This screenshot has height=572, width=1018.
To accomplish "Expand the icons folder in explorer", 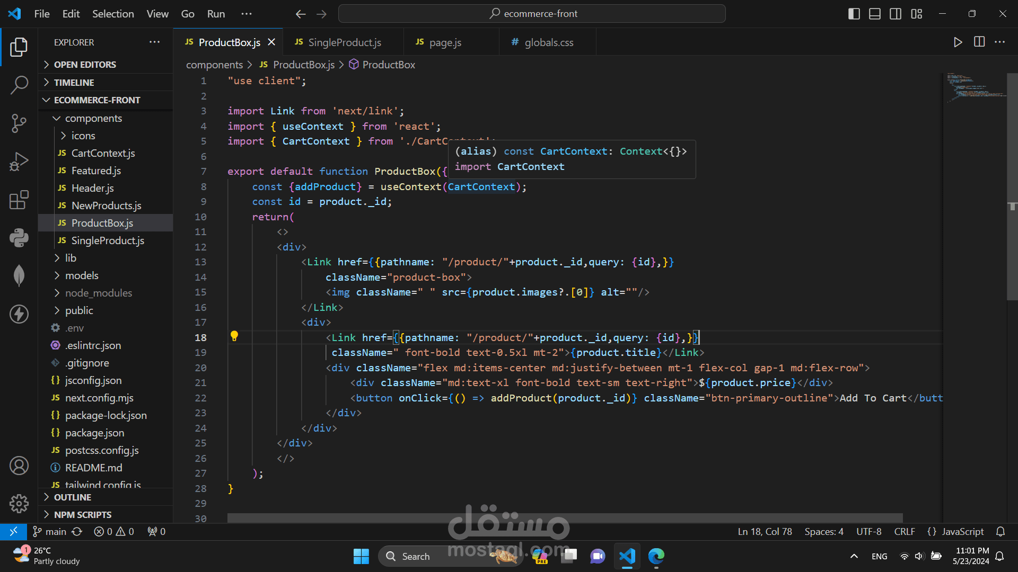I will (x=83, y=136).
